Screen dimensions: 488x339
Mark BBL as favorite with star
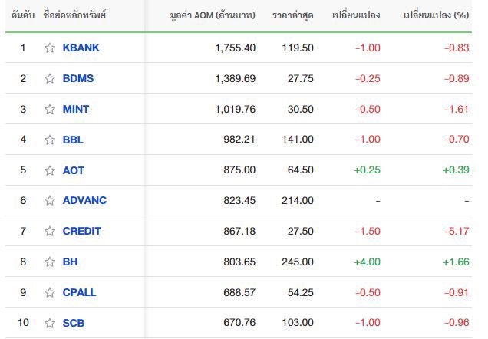(50, 140)
